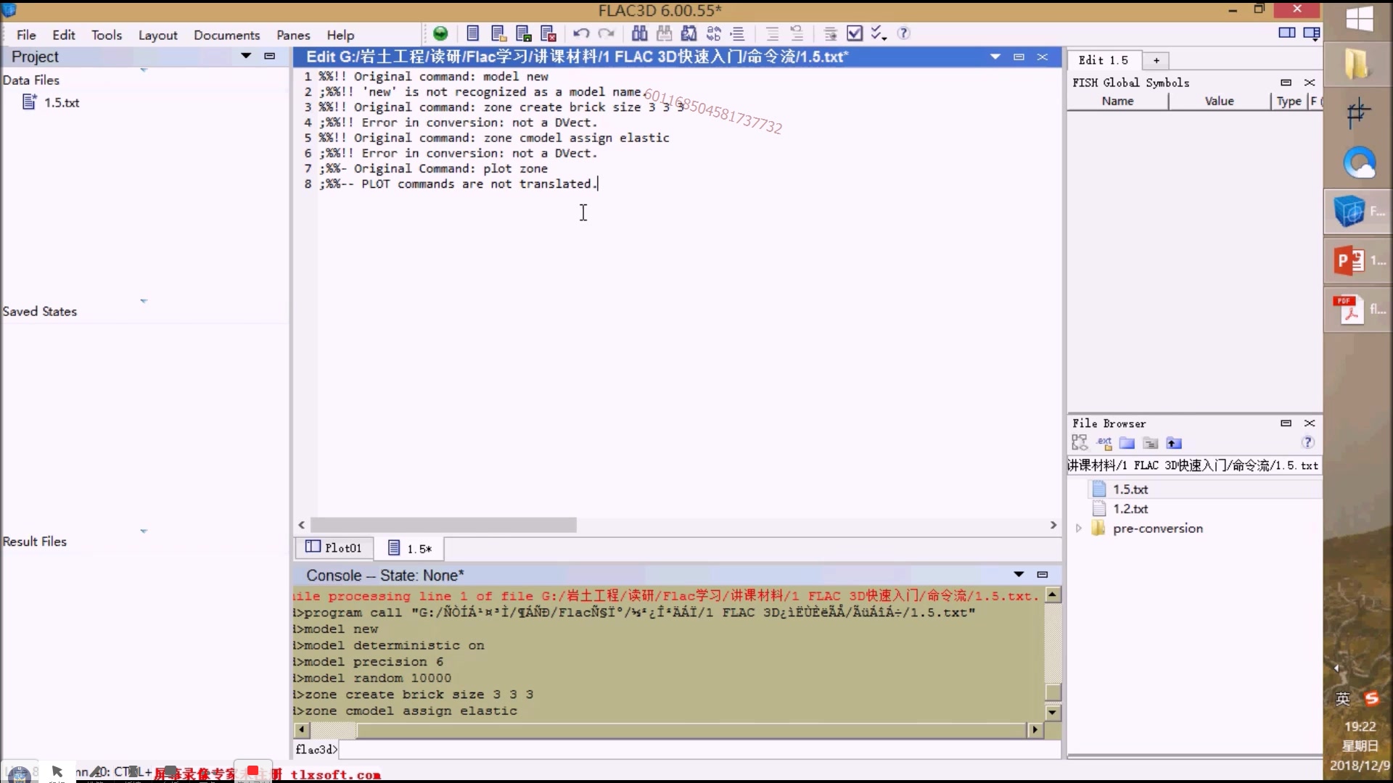Click the Close data file icon
This screenshot has height=783, width=1393.
548,33
